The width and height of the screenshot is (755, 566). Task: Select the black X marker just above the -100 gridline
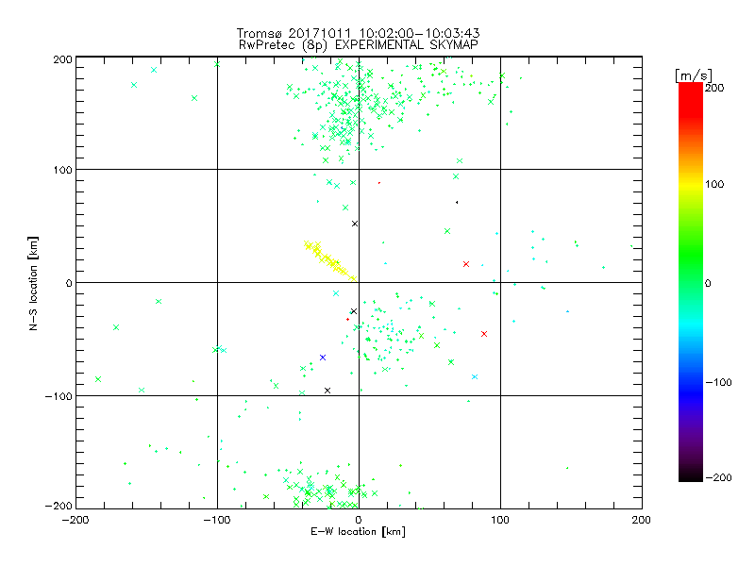tap(327, 391)
